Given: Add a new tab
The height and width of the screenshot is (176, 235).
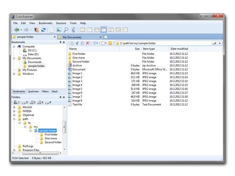Looking at the screenshot, I should [106, 37].
